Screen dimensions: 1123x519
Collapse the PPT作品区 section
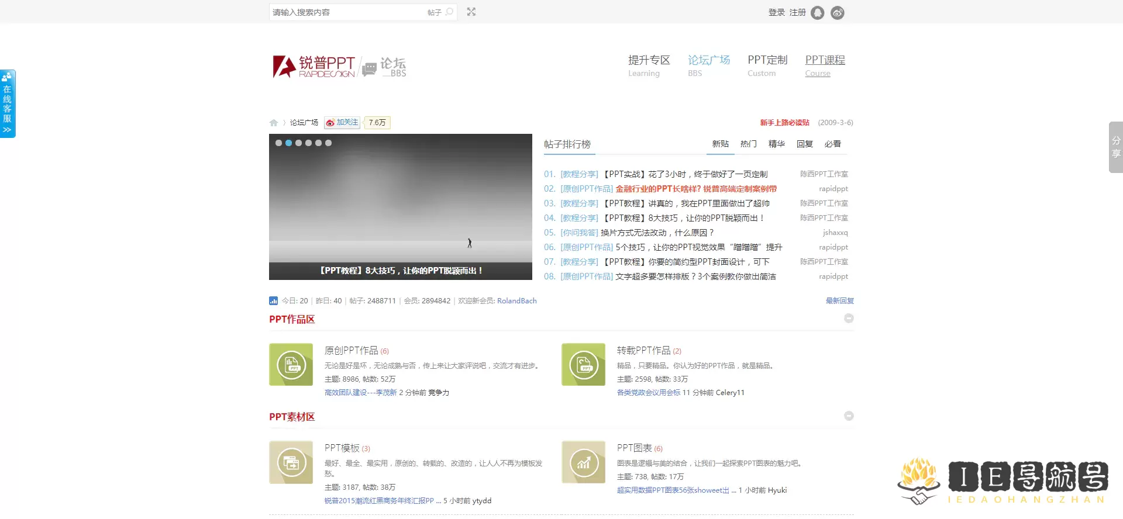click(x=849, y=319)
